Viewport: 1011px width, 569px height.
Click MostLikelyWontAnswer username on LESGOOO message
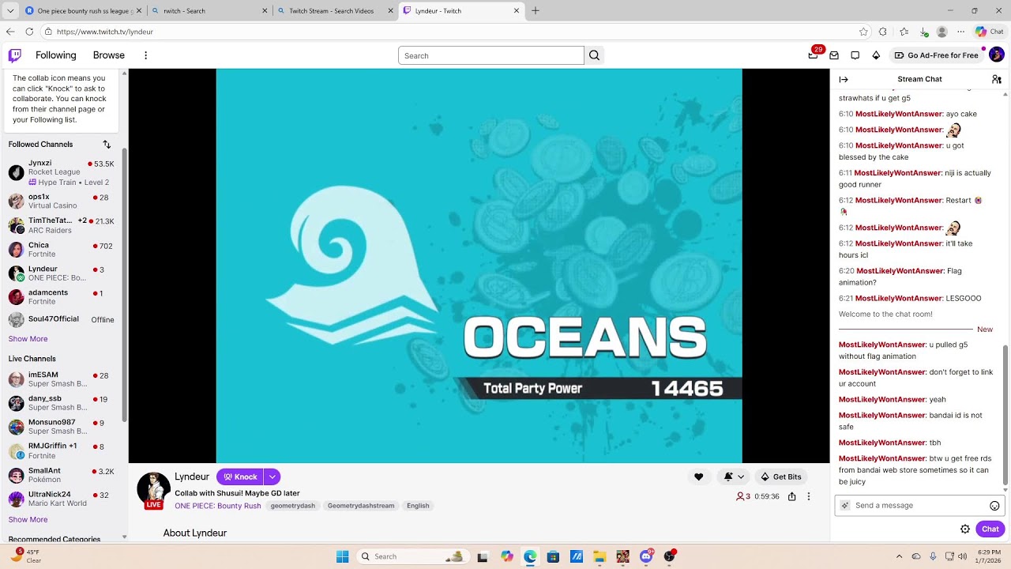pyautogui.click(x=900, y=299)
